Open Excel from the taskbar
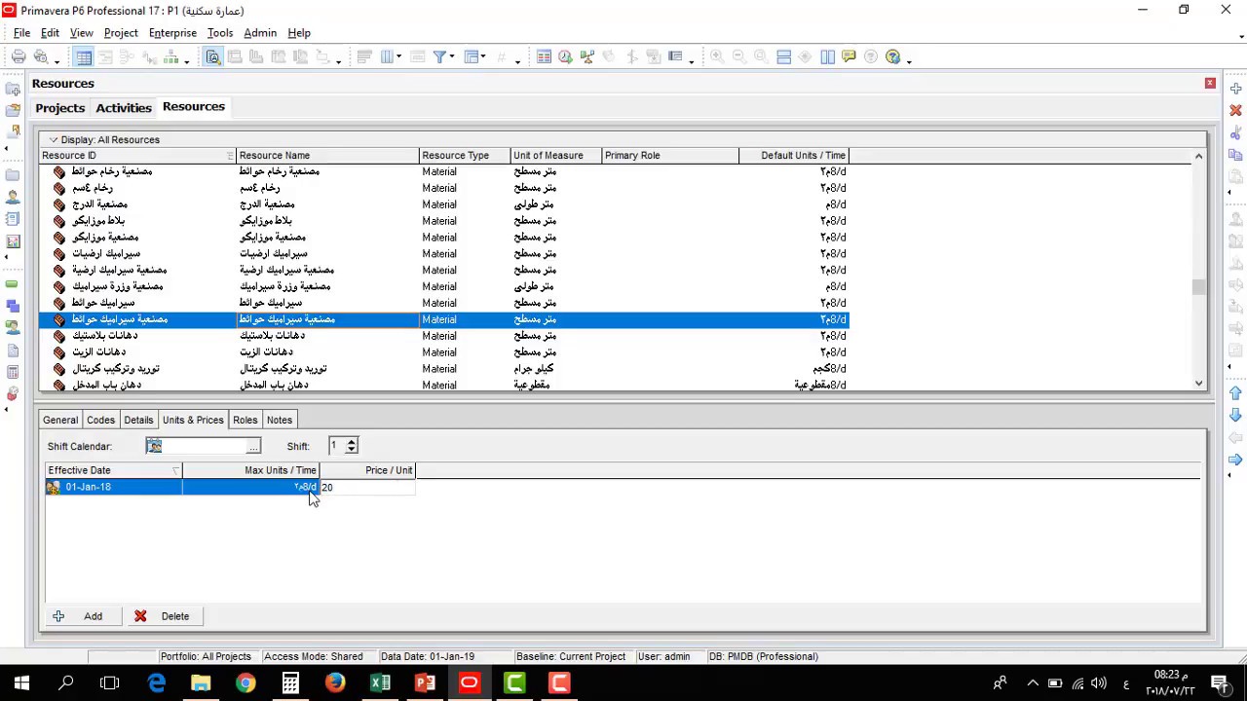The image size is (1247, 701). (380, 683)
